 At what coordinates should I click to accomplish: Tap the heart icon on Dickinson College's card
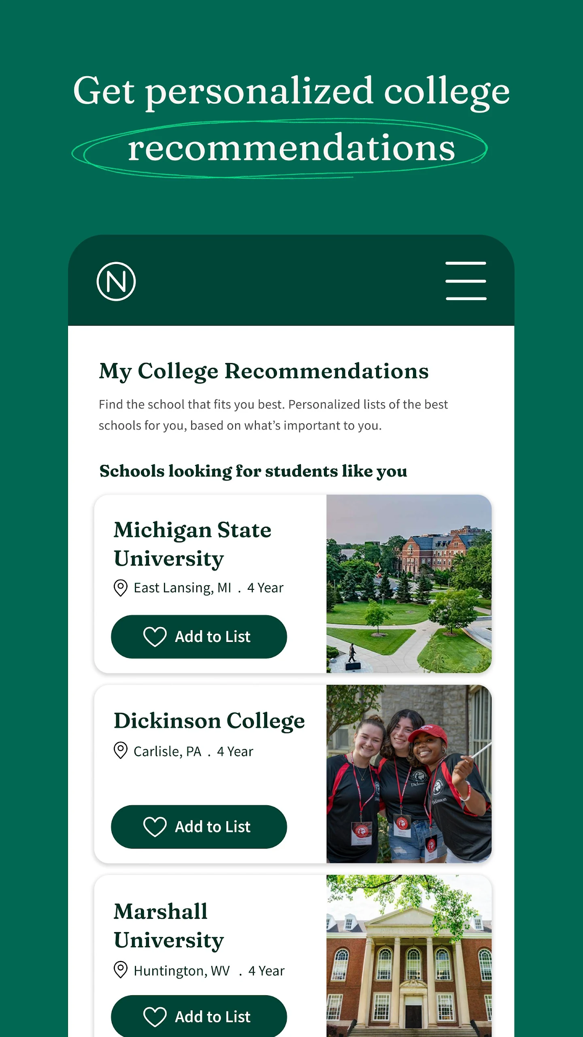(x=155, y=827)
